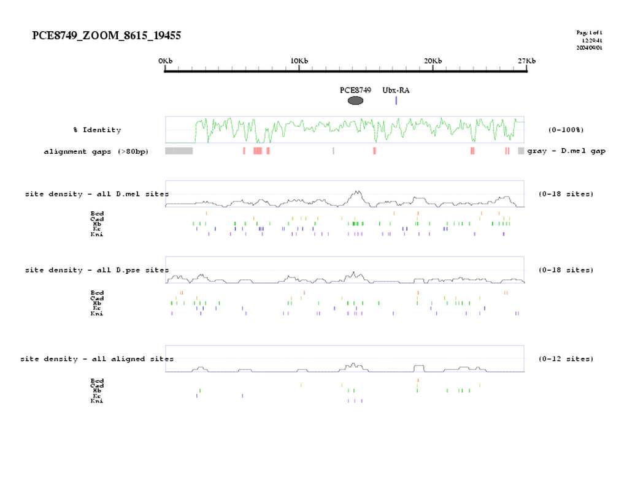Click the 'alignment gaps (>80bp)' label
Screen dimensions: 635x490
pyautogui.click(x=96, y=152)
